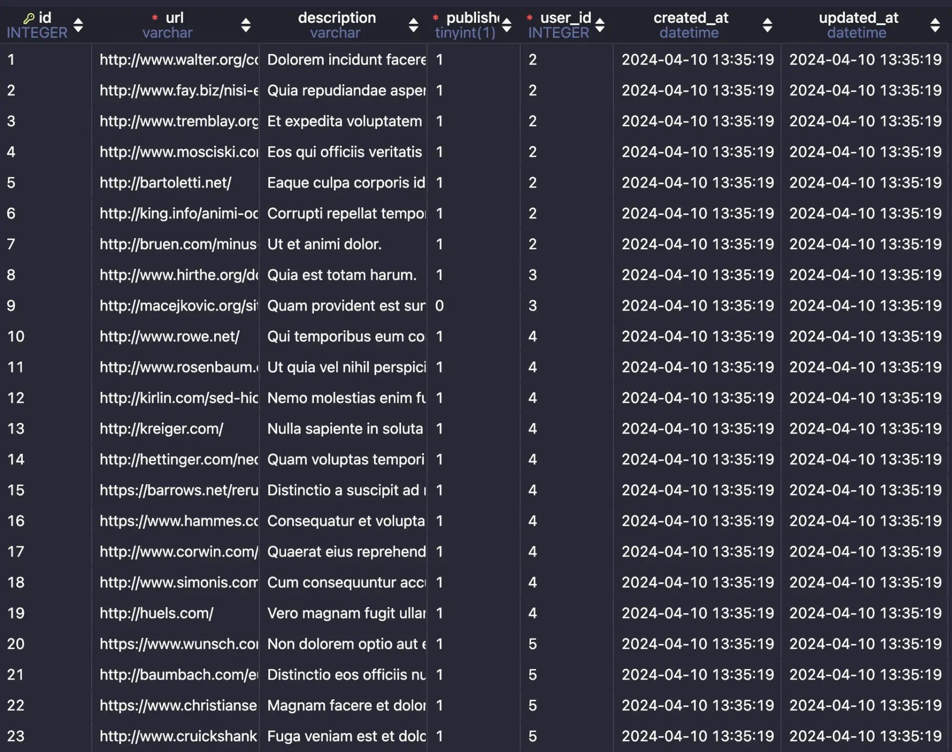Sort the id column using its arrows
This screenshot has width=952, height=752.
(x=78, y=25)
